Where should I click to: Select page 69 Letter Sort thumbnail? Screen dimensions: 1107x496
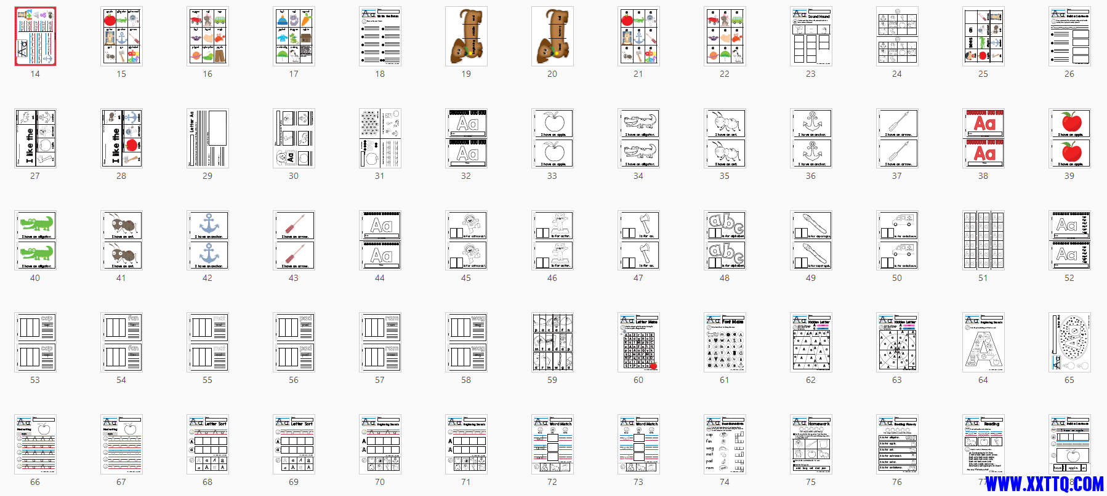click(x=294, y=444)
